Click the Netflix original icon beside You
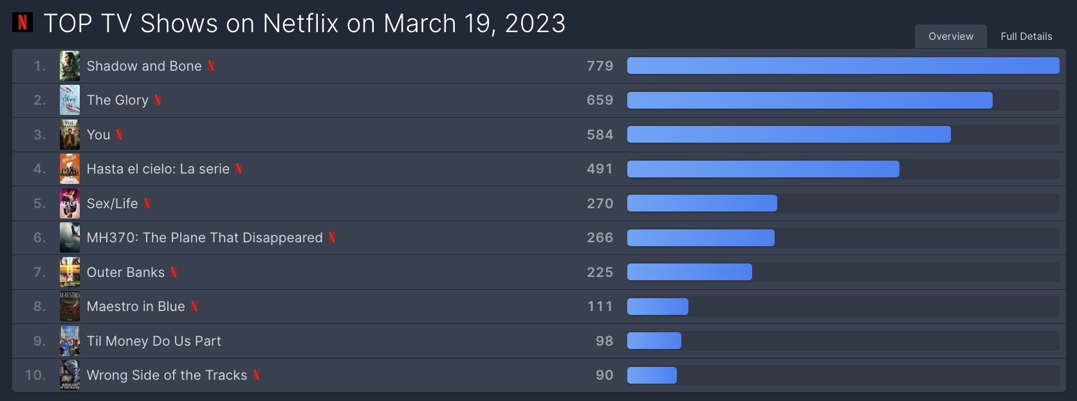Image resolution: width=1077 pixels, height=401 pixels. click(119, 134)
